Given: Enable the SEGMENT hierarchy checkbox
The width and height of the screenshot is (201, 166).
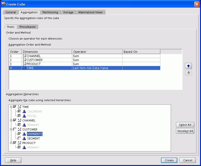Looking at the screenshot, I should tap(19, 138).
